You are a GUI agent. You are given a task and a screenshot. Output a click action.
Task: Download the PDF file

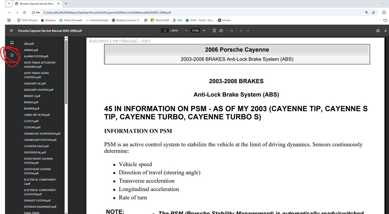click(x=386, y=31)
